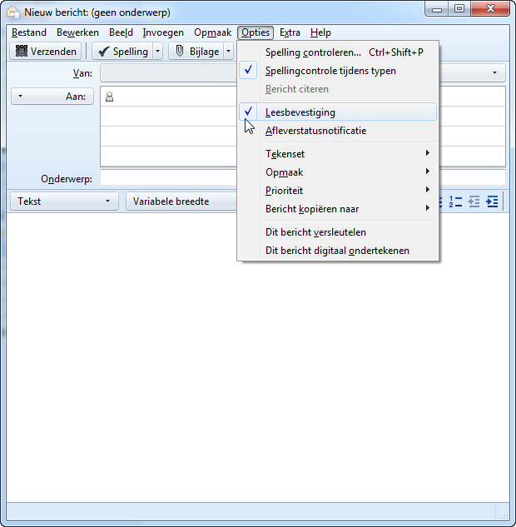Click the Spelling check button

click(122, 52)
